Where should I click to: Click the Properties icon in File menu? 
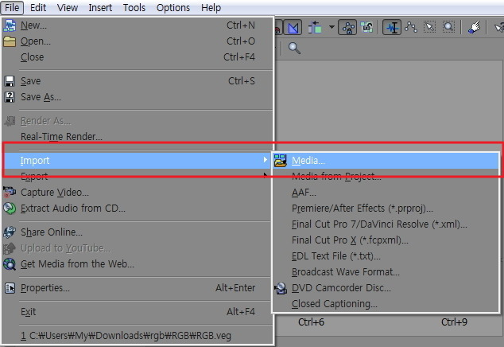coord(10,288)
